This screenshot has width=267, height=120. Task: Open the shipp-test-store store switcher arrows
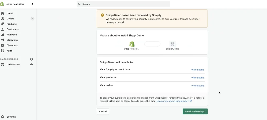[x=32, y=4]
